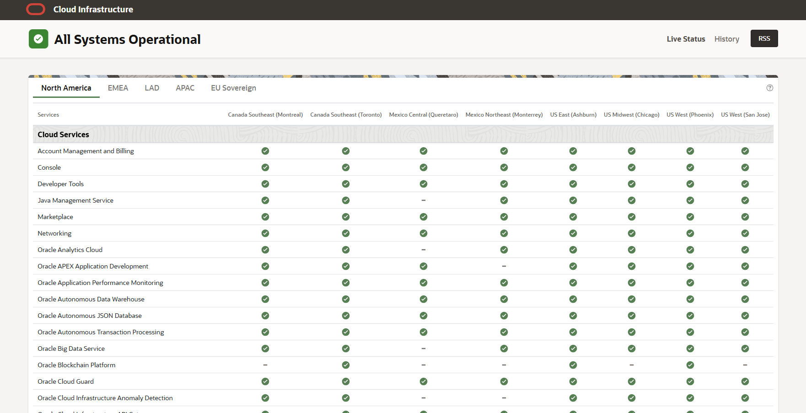Click Oracle Analytics Cloud dash for Mexico Central (Queretaro)

click(424, 250)
